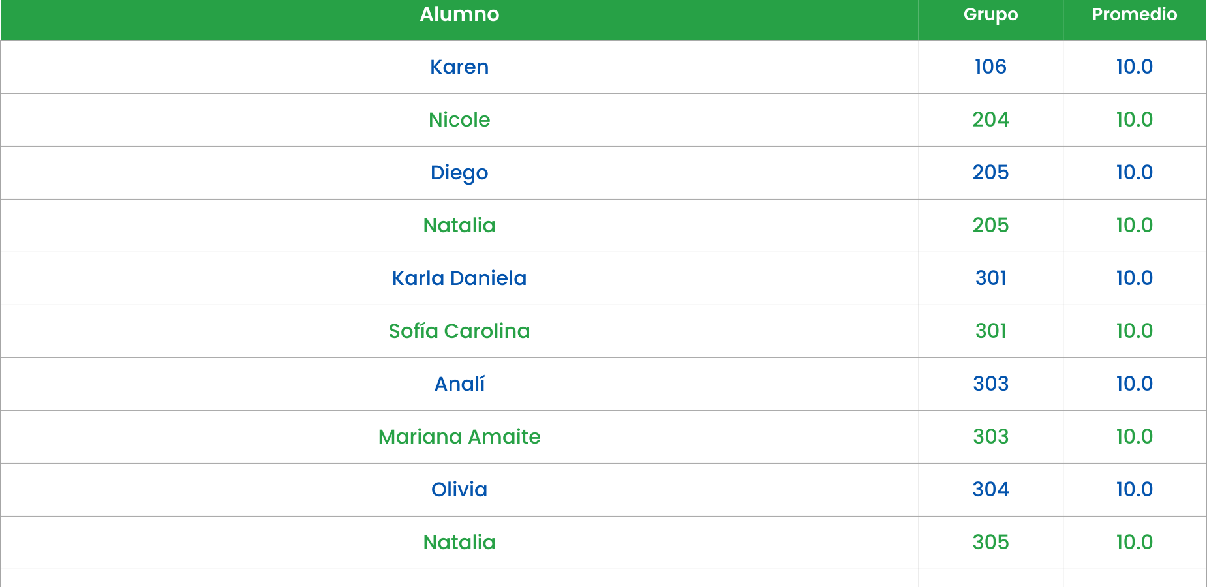1207x587 pixels.
Task: Click Olivia's 10.0 average
Action: click(1135, 490)
